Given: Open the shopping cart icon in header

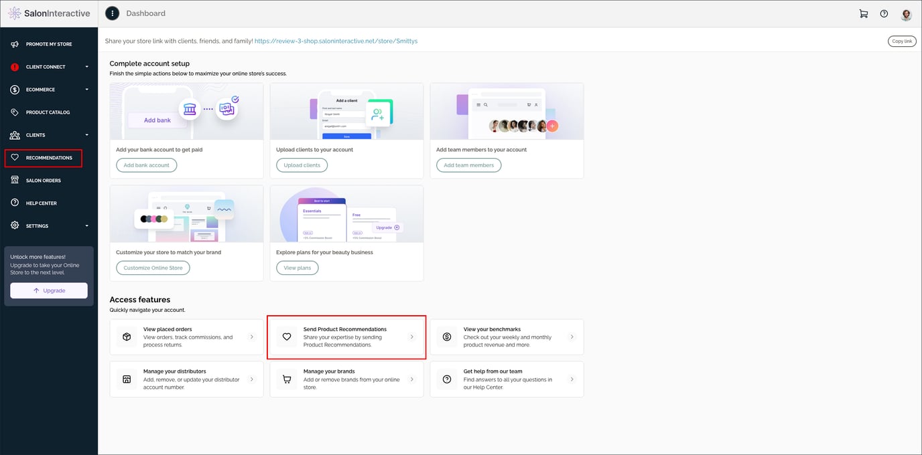Looking at the screenshot, I should [x=864, y=13].
